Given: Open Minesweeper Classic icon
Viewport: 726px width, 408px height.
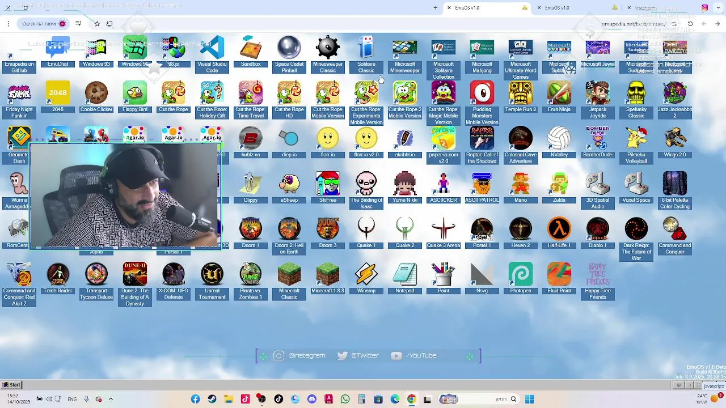Looking at the screenshot, I should tap(328, 55).
